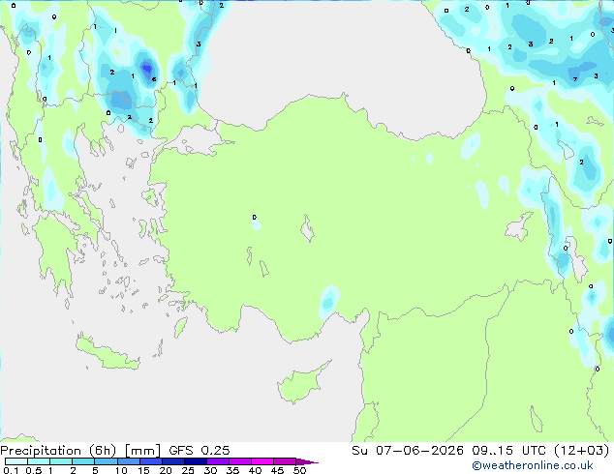The height and width of the screenshot is (474, 614).
Task: Click the 25–30 mm navy legend swatch
Action: point(195,461)
